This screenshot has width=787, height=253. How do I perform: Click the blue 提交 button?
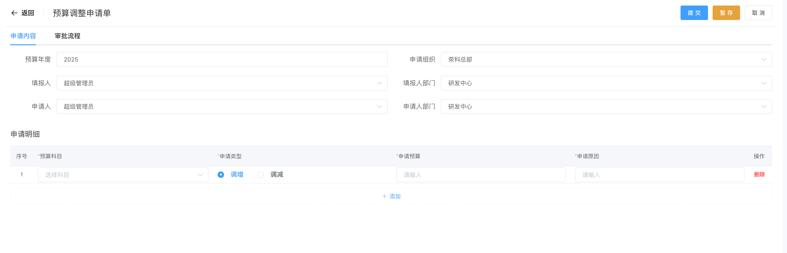(x=694, y=13)
